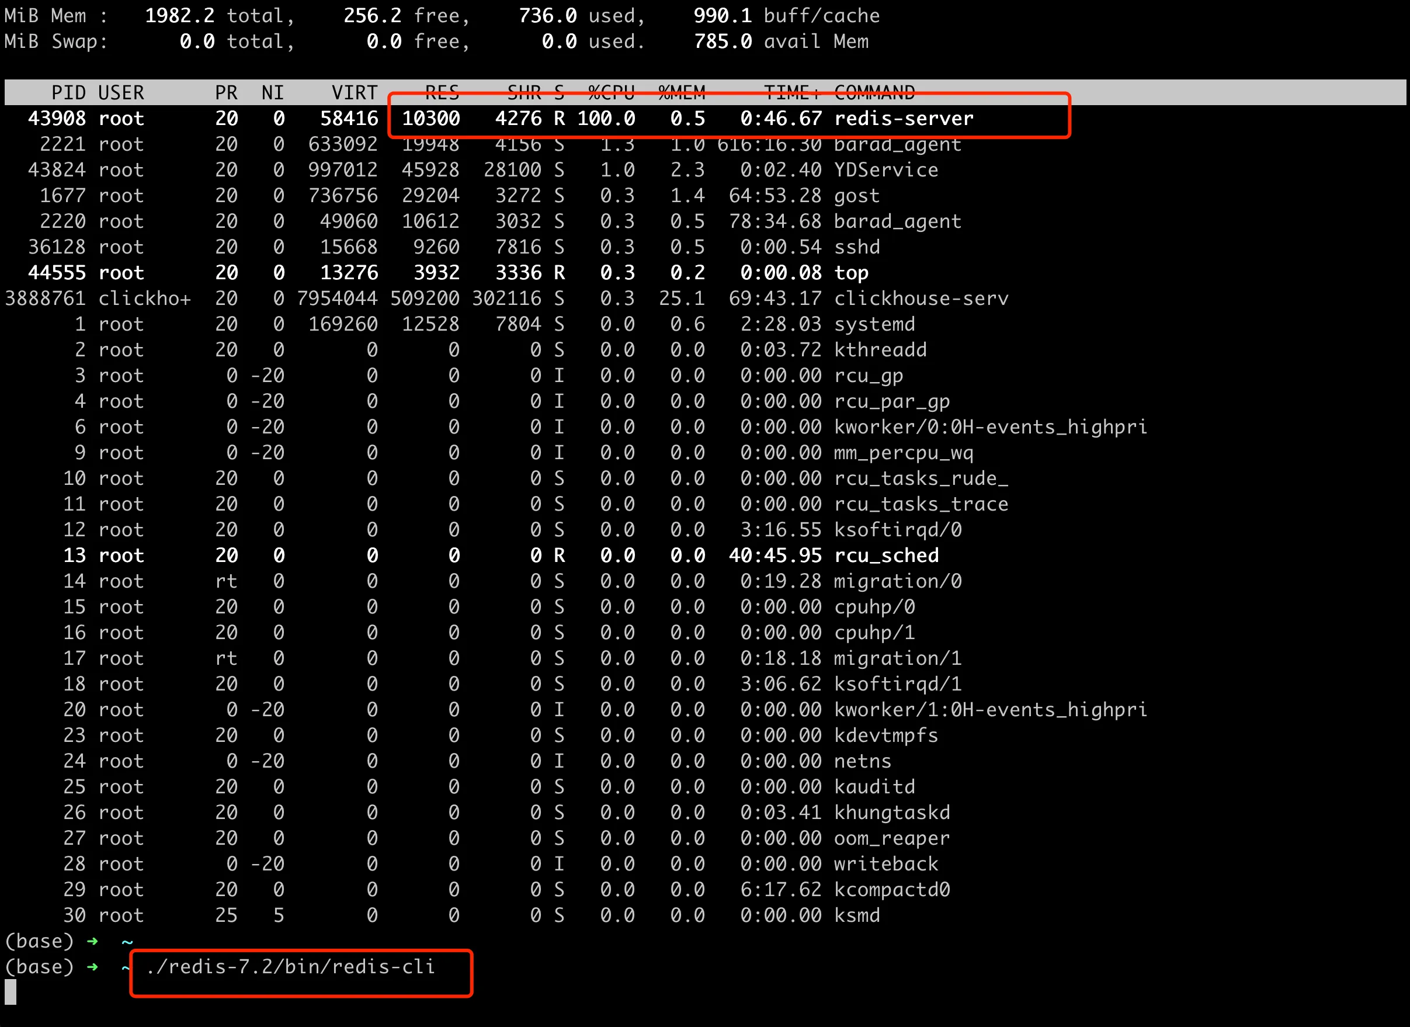Click the YDService process name
The height and width of the screenshot is (1027, 1410).
tap(886, 170)
